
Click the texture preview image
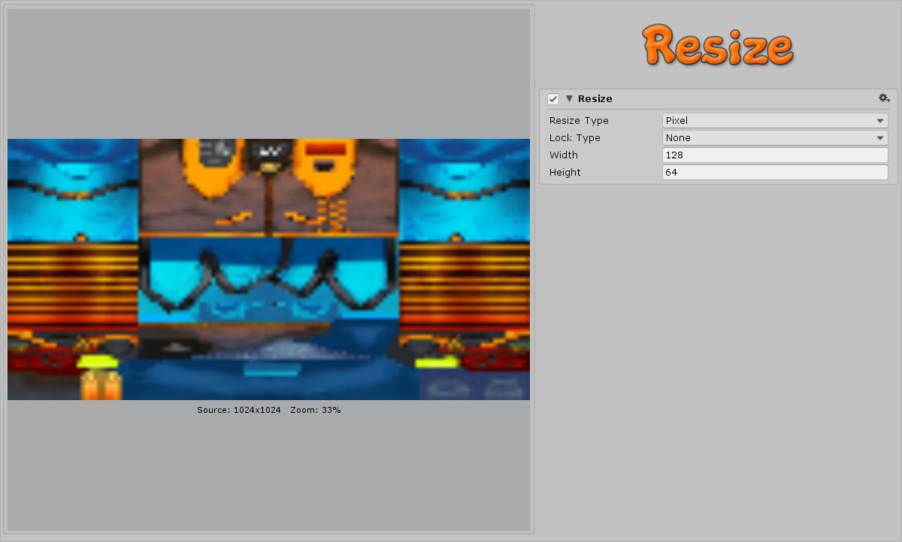click(268, 269)
